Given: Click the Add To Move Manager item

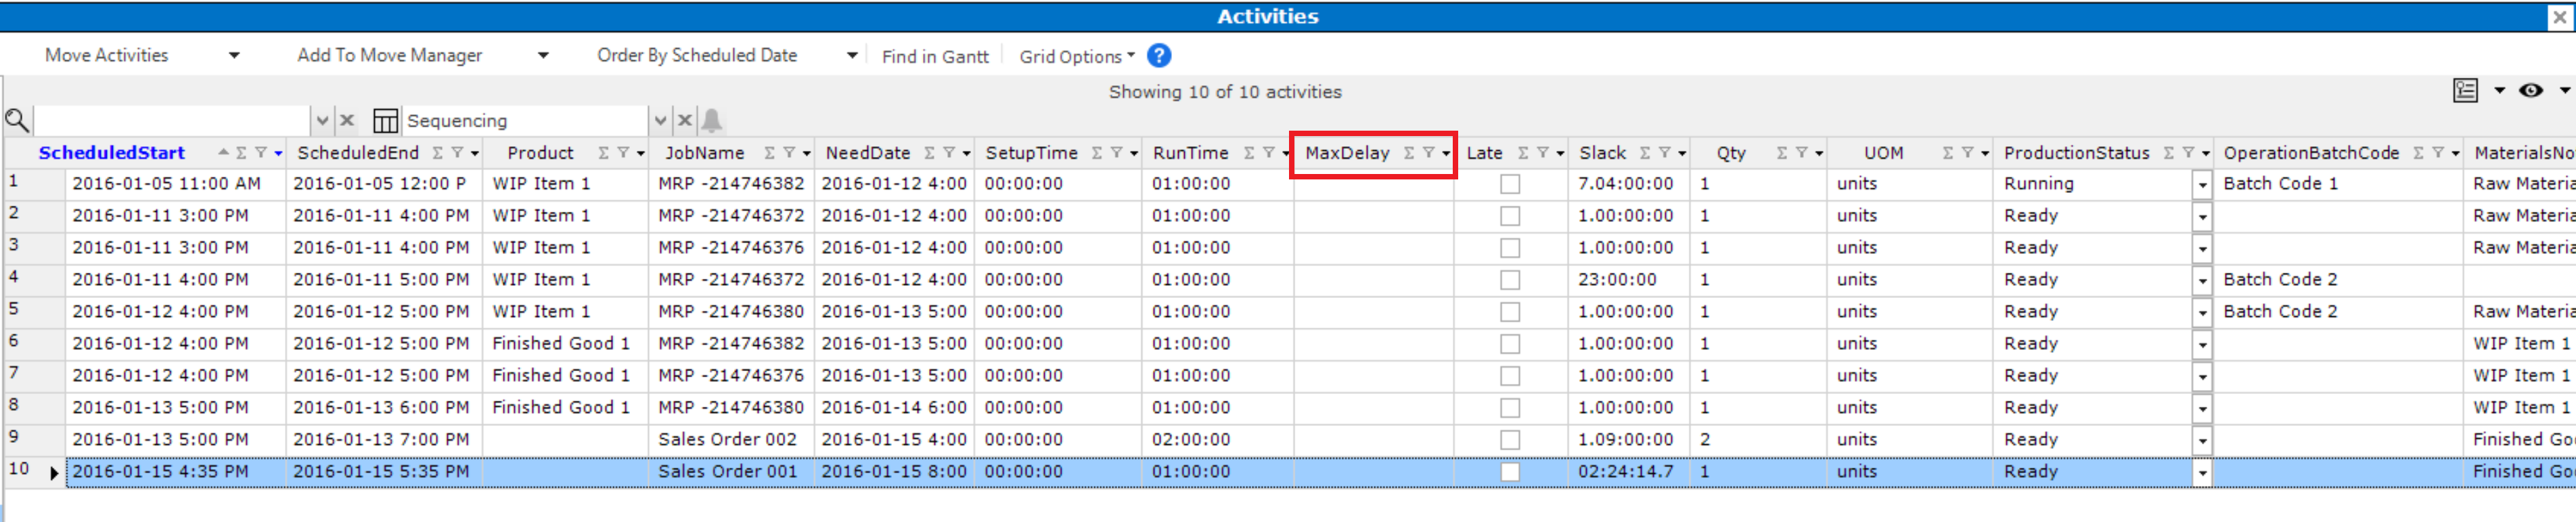Looking at the screenshot, I should [390, 56].
